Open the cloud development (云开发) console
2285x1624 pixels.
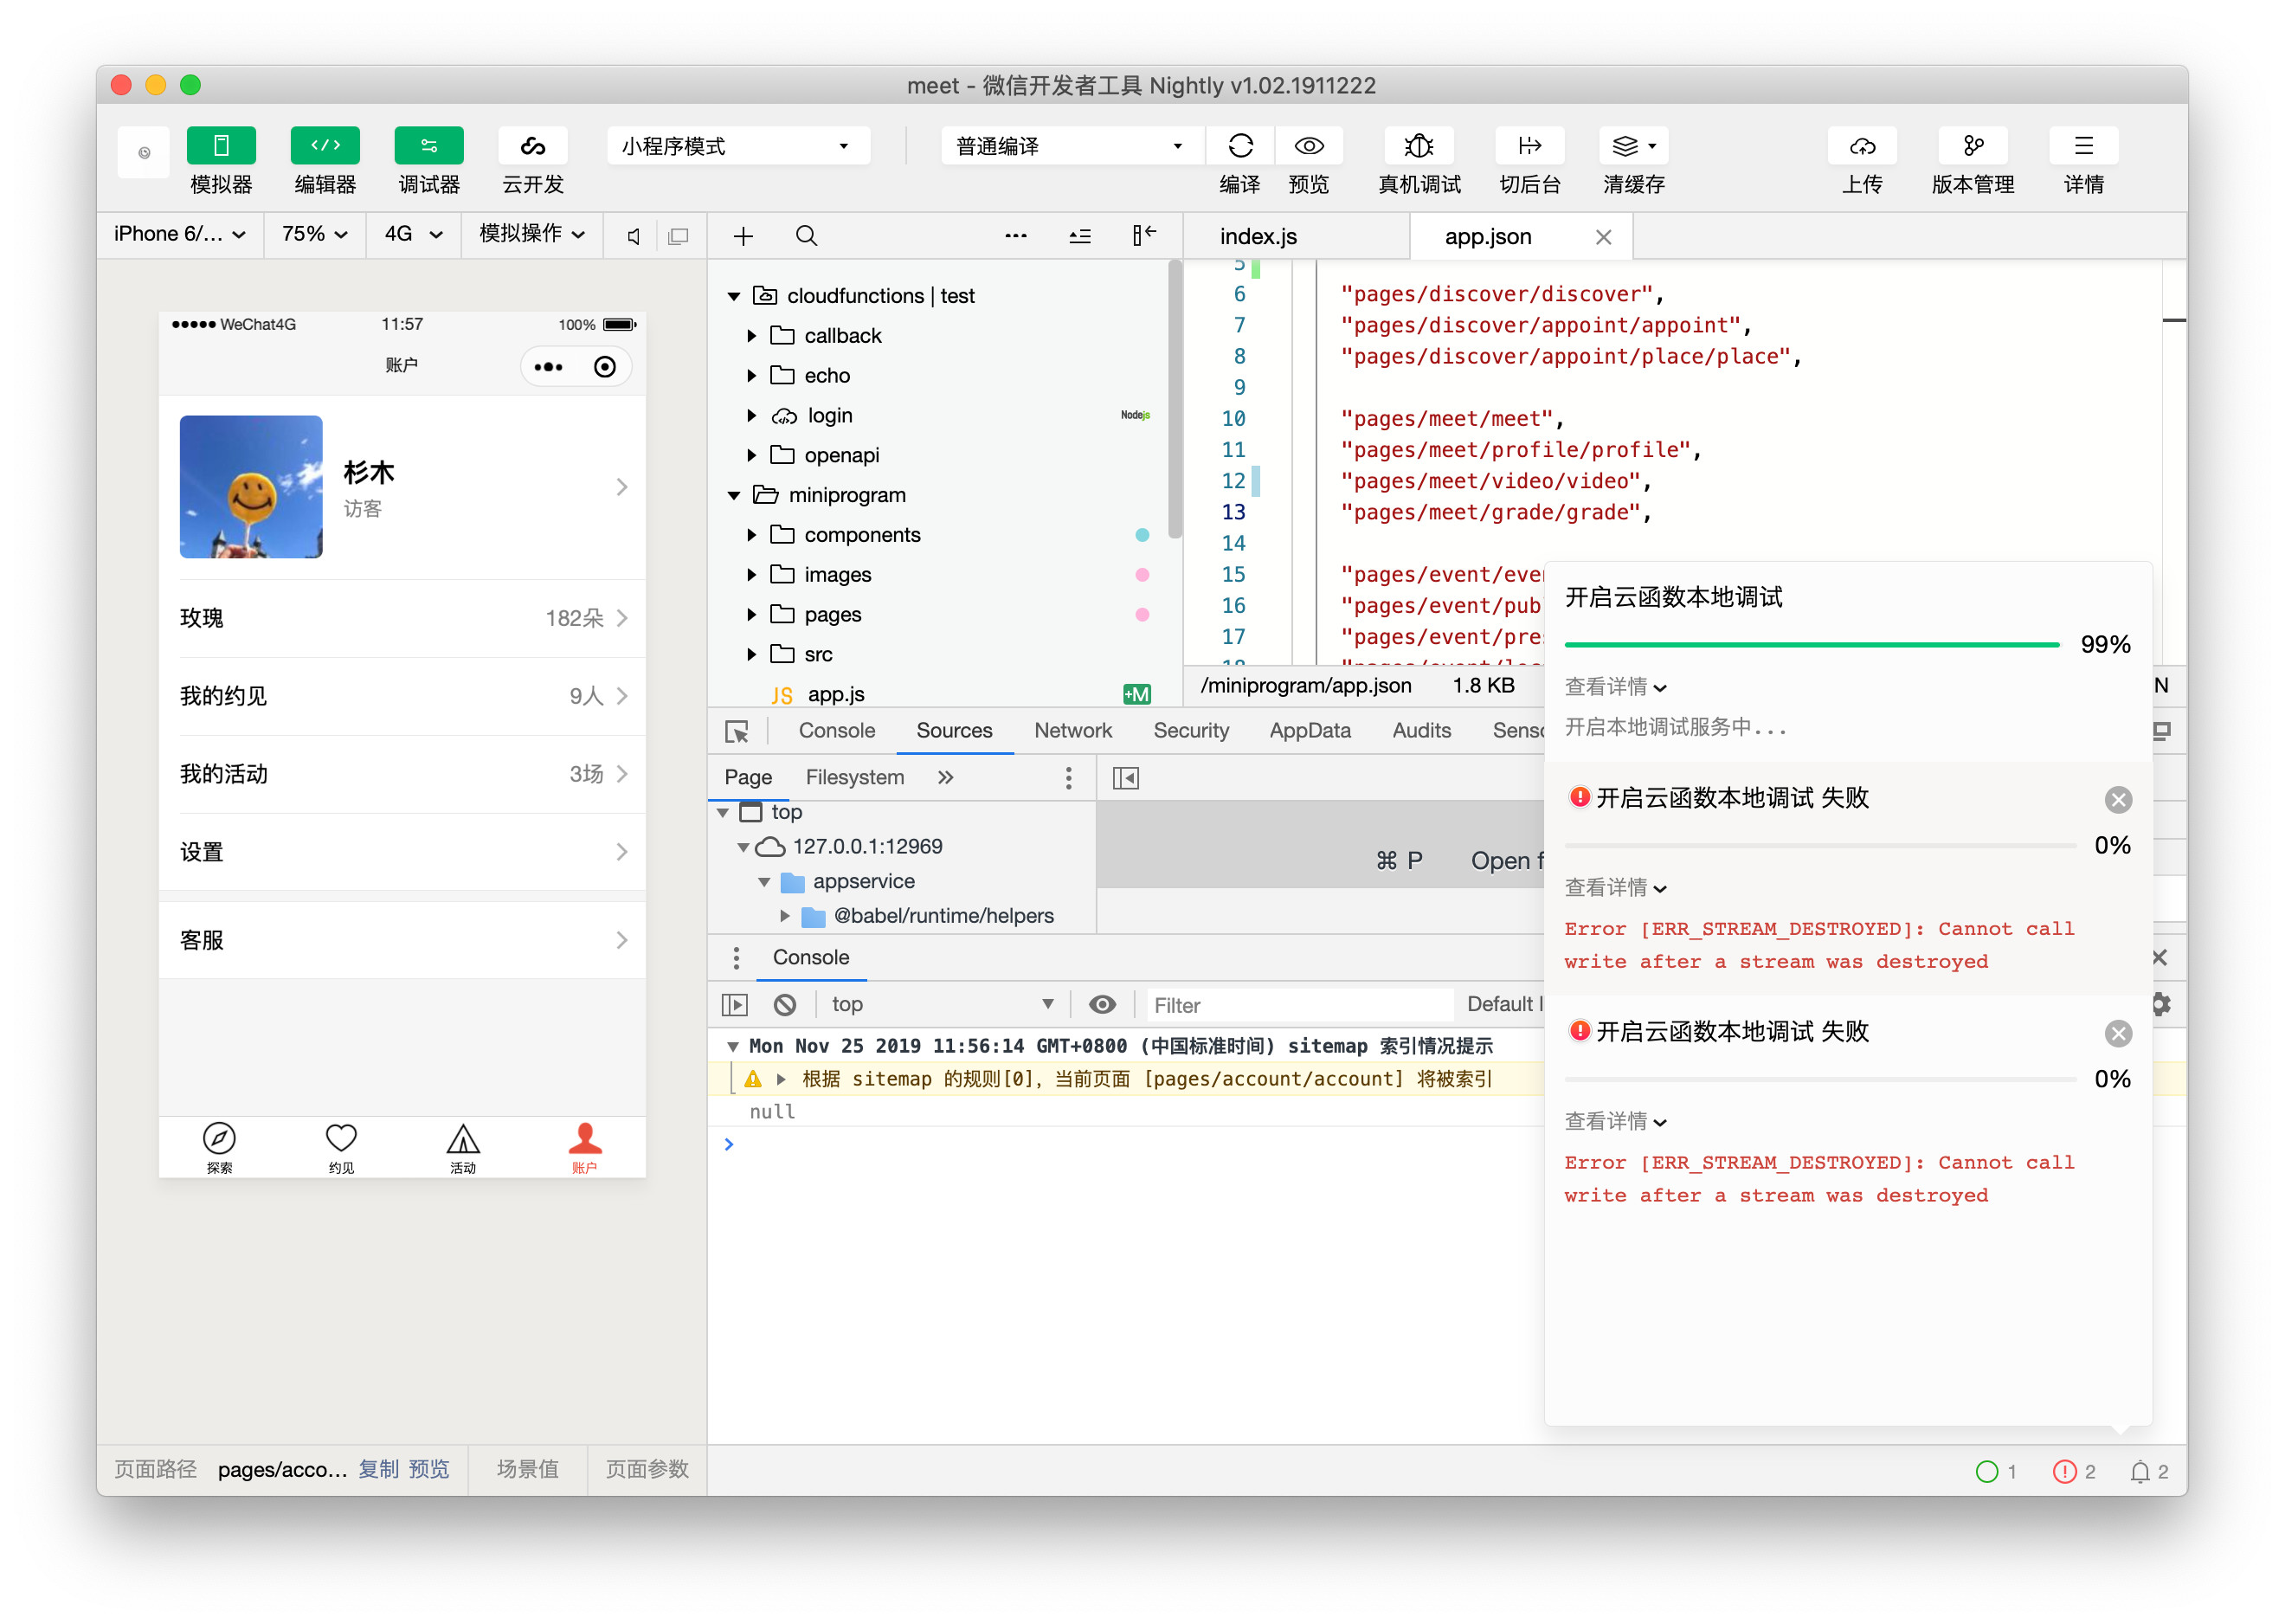(x=533, y=146)
